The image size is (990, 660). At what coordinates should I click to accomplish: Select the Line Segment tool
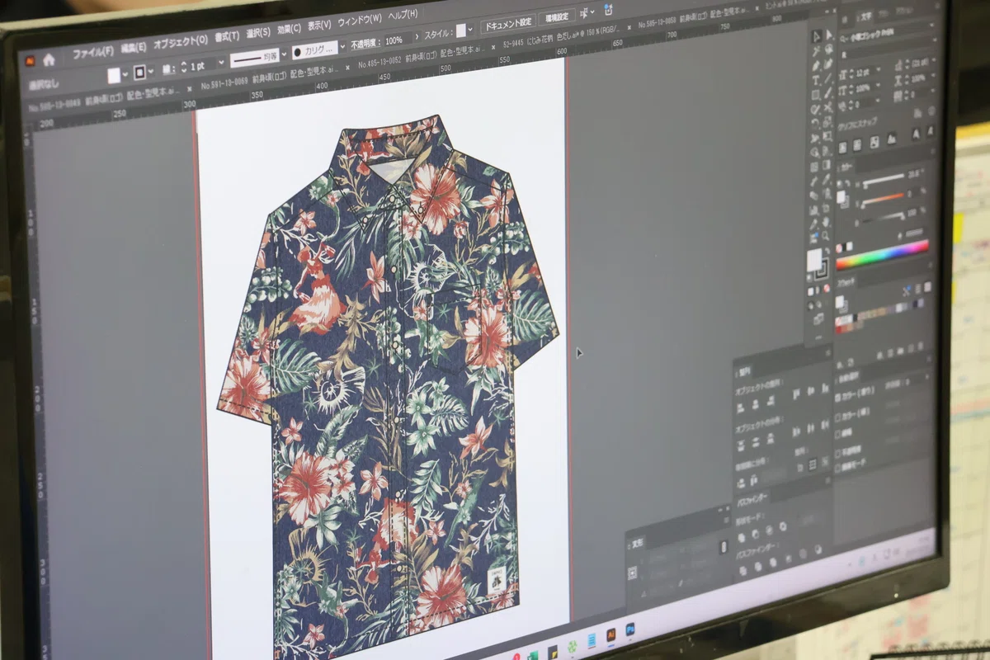[828, 78]
